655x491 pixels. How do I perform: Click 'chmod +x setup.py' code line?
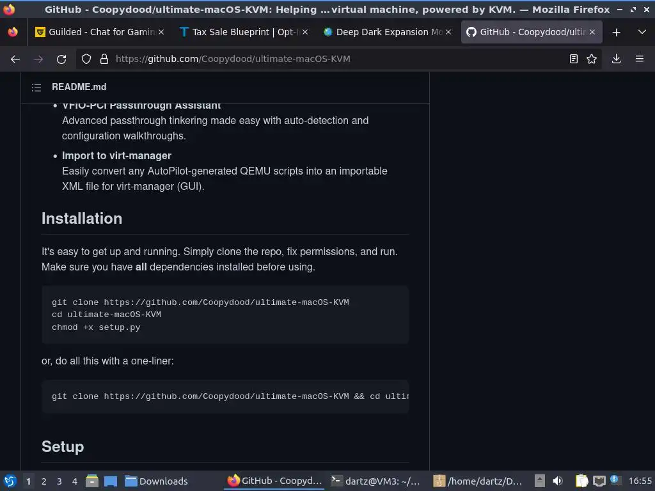tap(96, 327)
